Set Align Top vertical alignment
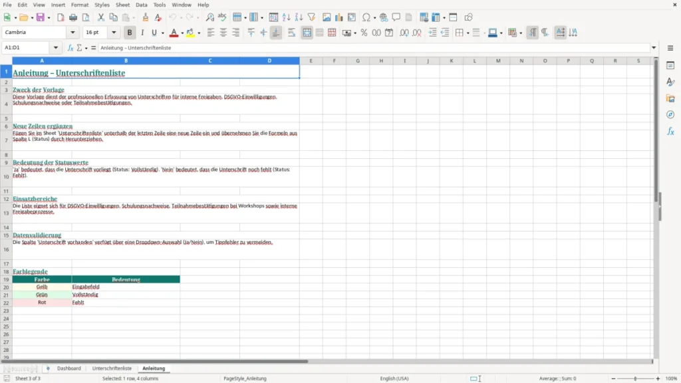681x383 pixels. pos(251,33)
